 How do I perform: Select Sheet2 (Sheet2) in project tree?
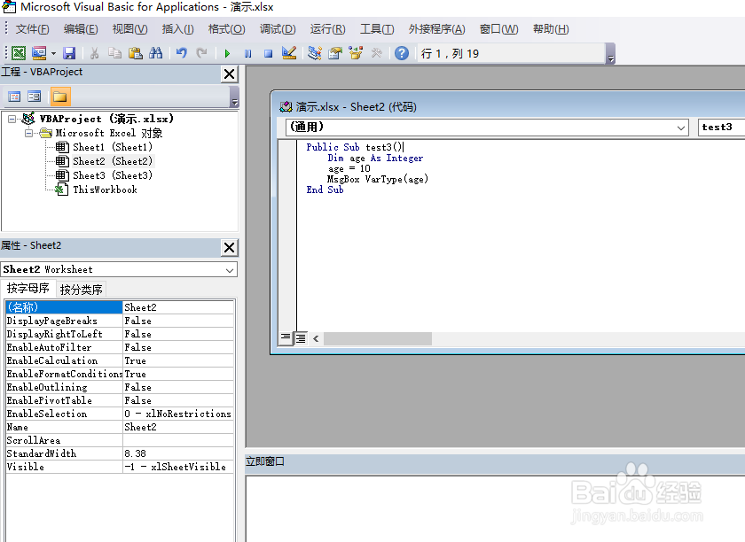coord(113,161)
